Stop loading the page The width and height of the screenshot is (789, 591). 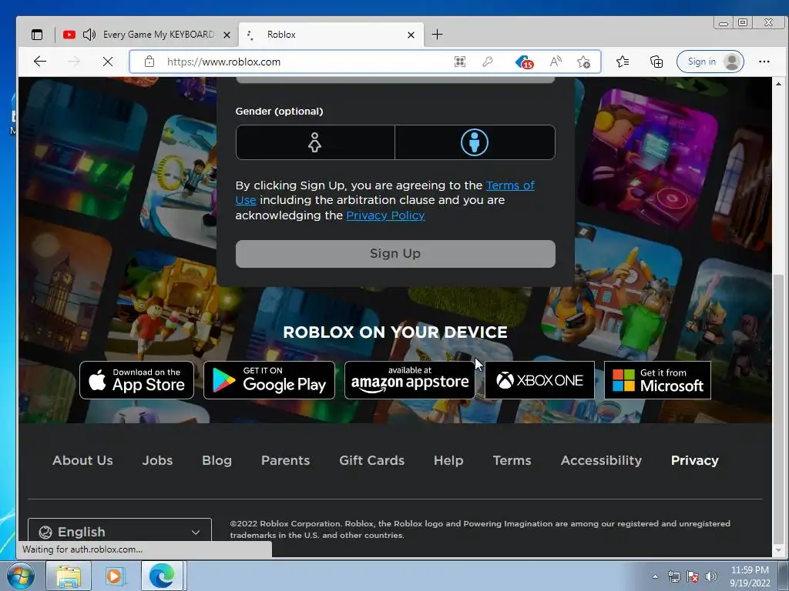108,62
